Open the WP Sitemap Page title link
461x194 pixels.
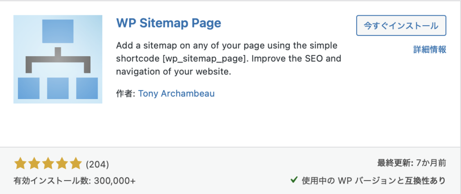pos(168,23)
